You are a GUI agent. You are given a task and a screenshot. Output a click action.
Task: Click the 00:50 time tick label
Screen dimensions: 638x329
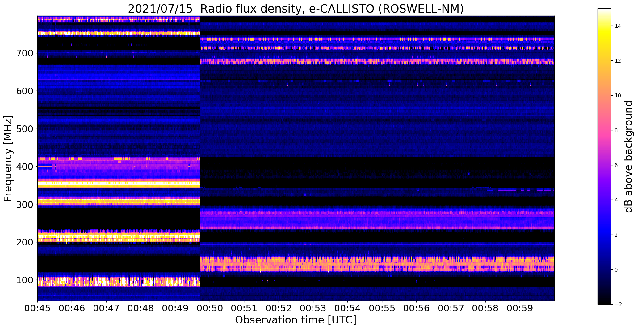coord(210,308)
